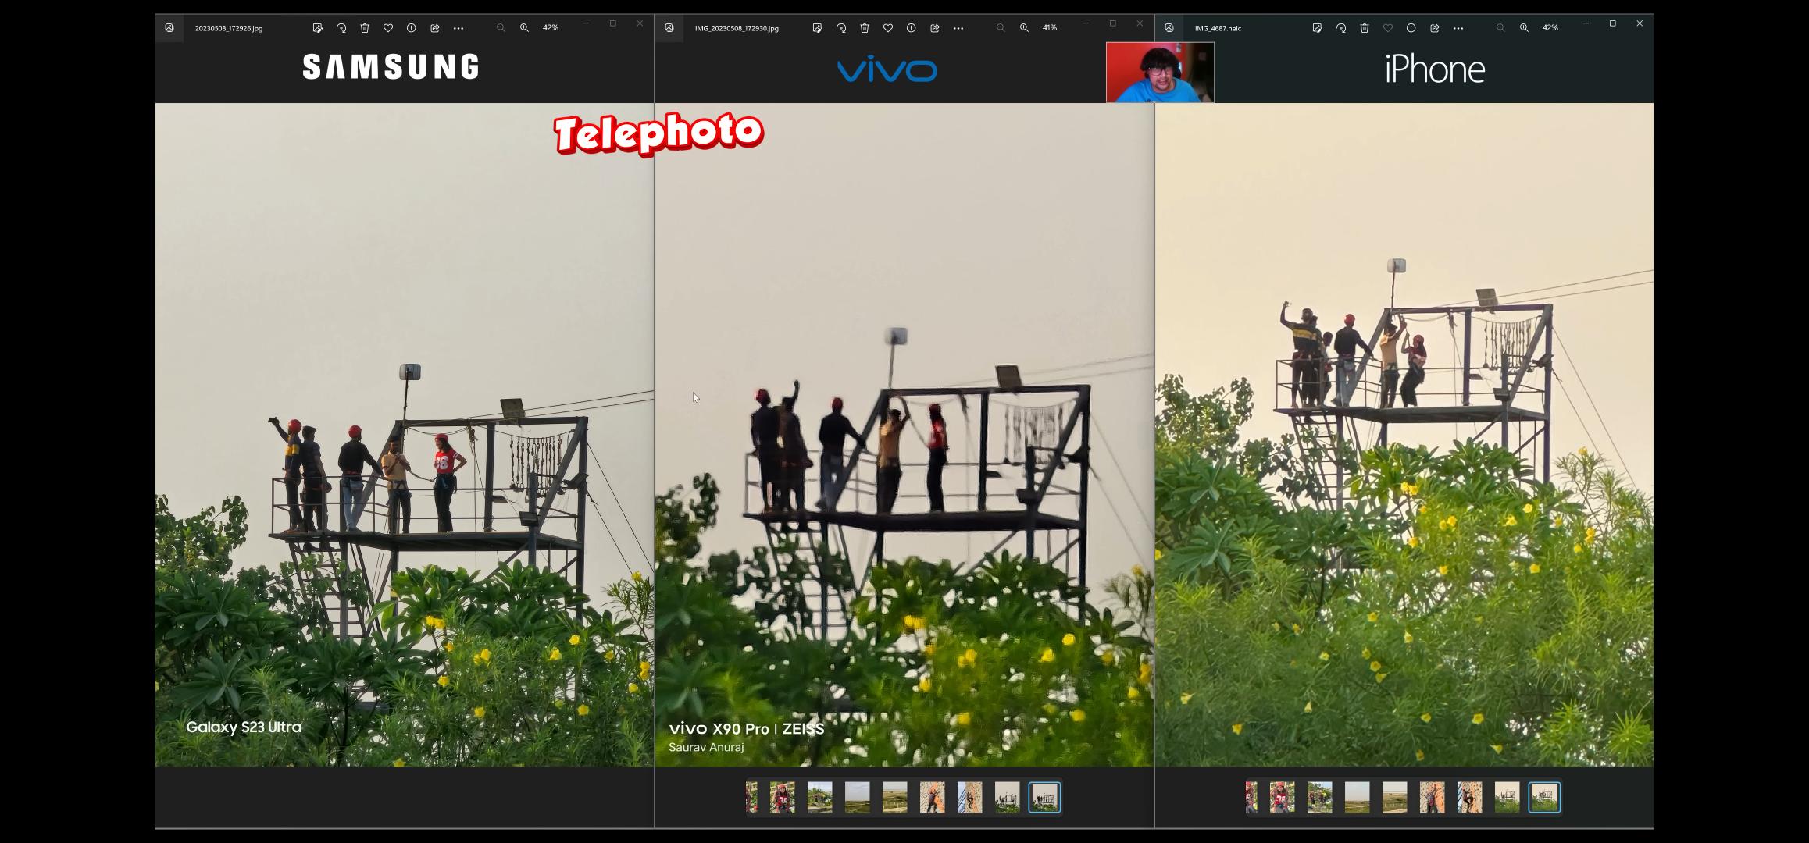
Task: Click the webcam overlay of the presenter
Action: pyautogui.click(x=1160, y=73)
